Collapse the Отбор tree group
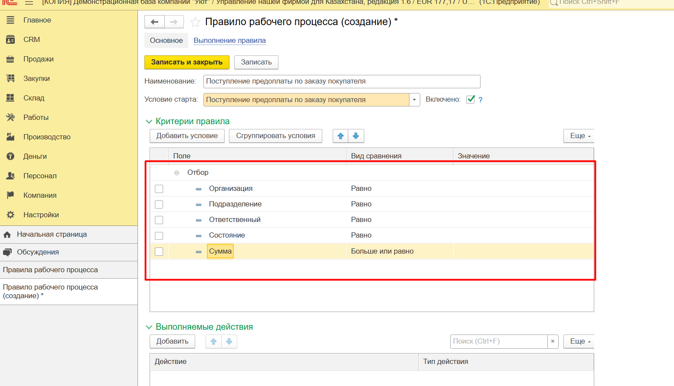 177,173
